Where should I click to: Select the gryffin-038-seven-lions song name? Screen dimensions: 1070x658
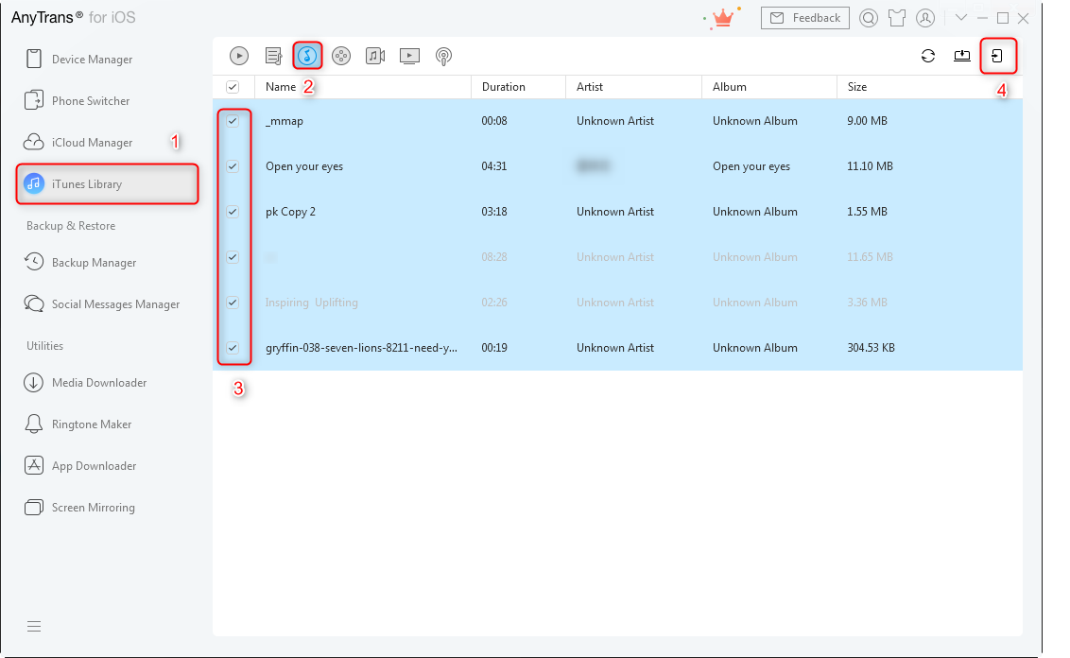(x=362, y=348)
